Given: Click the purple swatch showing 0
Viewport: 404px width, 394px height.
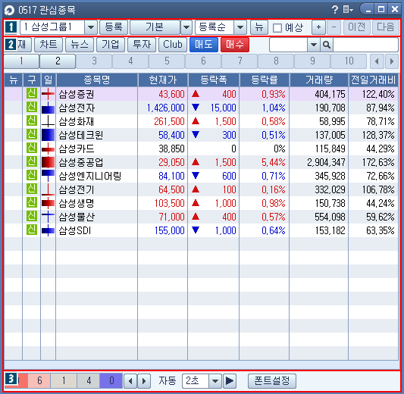Looking at the screenshot, I should 111,380.
